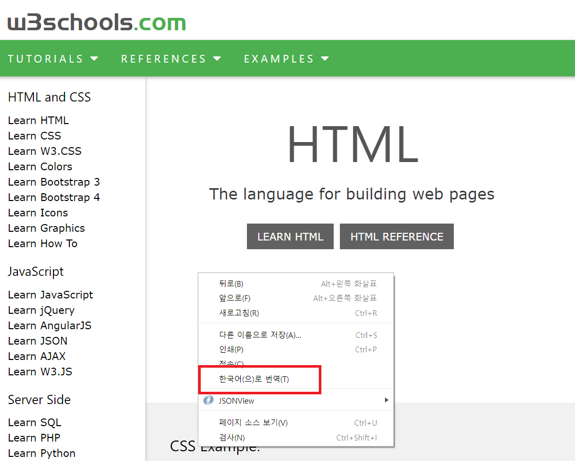Go to the Learn Icons link
575x461 pixels.
(x=38, y=213)
